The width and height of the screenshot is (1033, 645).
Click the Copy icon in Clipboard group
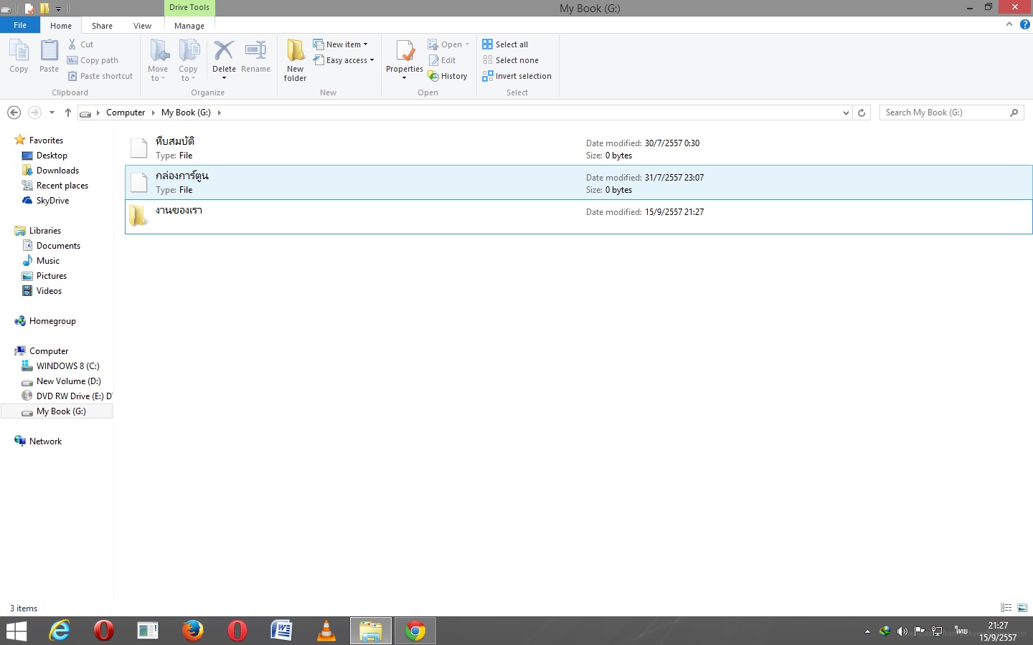19,56
